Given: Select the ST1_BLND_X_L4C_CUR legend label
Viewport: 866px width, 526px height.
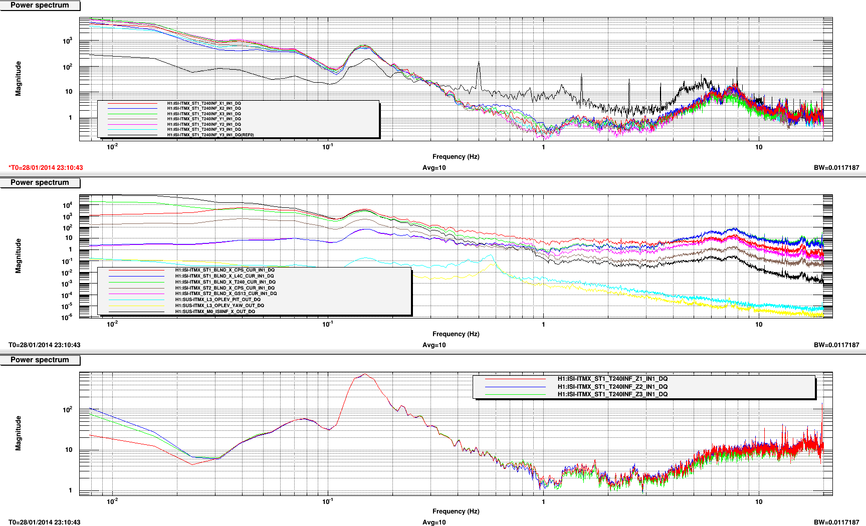Looking at the screenshot, I should pyautogui.click(x=225, y=276).
